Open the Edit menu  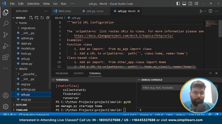[21, 4]
